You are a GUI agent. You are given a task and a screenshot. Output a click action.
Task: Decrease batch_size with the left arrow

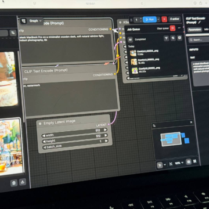45,147
